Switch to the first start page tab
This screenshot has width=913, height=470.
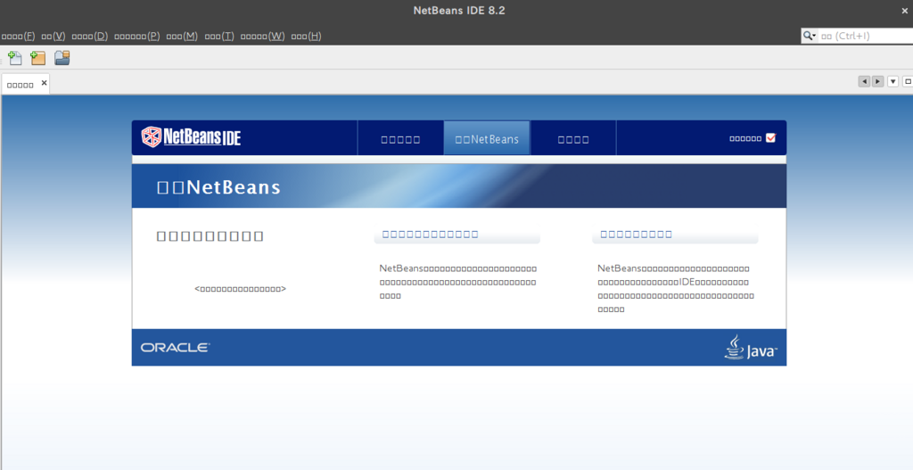(400, 138)
